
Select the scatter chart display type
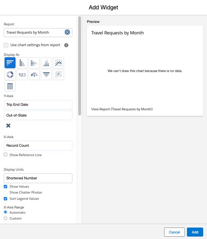(x=58, y=75)
